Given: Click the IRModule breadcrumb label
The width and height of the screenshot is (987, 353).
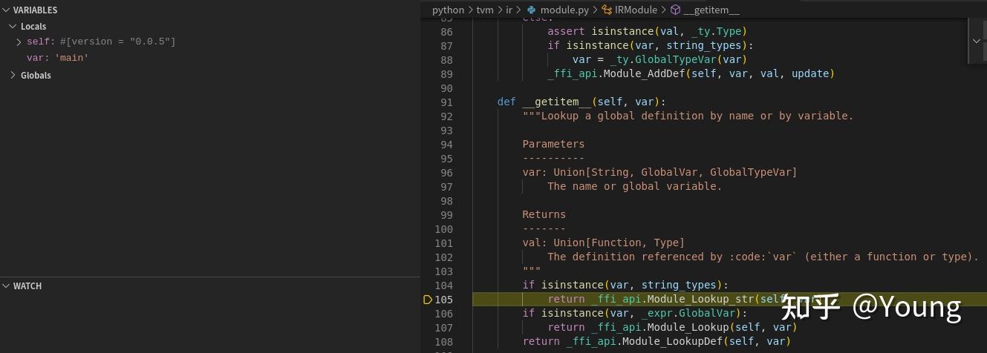Looking at the screenshot, I should pos(637,10).
